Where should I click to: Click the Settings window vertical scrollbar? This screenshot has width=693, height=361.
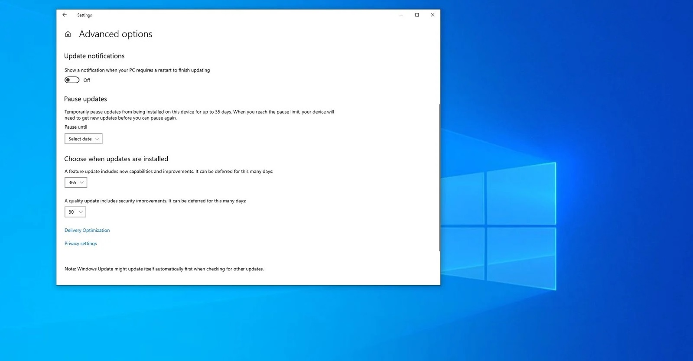click(439, 178)
